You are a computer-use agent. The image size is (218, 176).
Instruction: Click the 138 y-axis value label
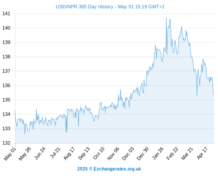pos(6,57)
